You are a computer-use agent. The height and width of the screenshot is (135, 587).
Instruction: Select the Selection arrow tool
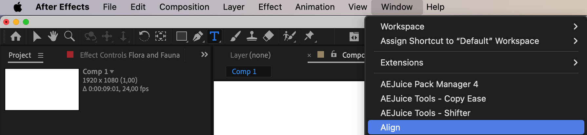(x=37, y=36)
